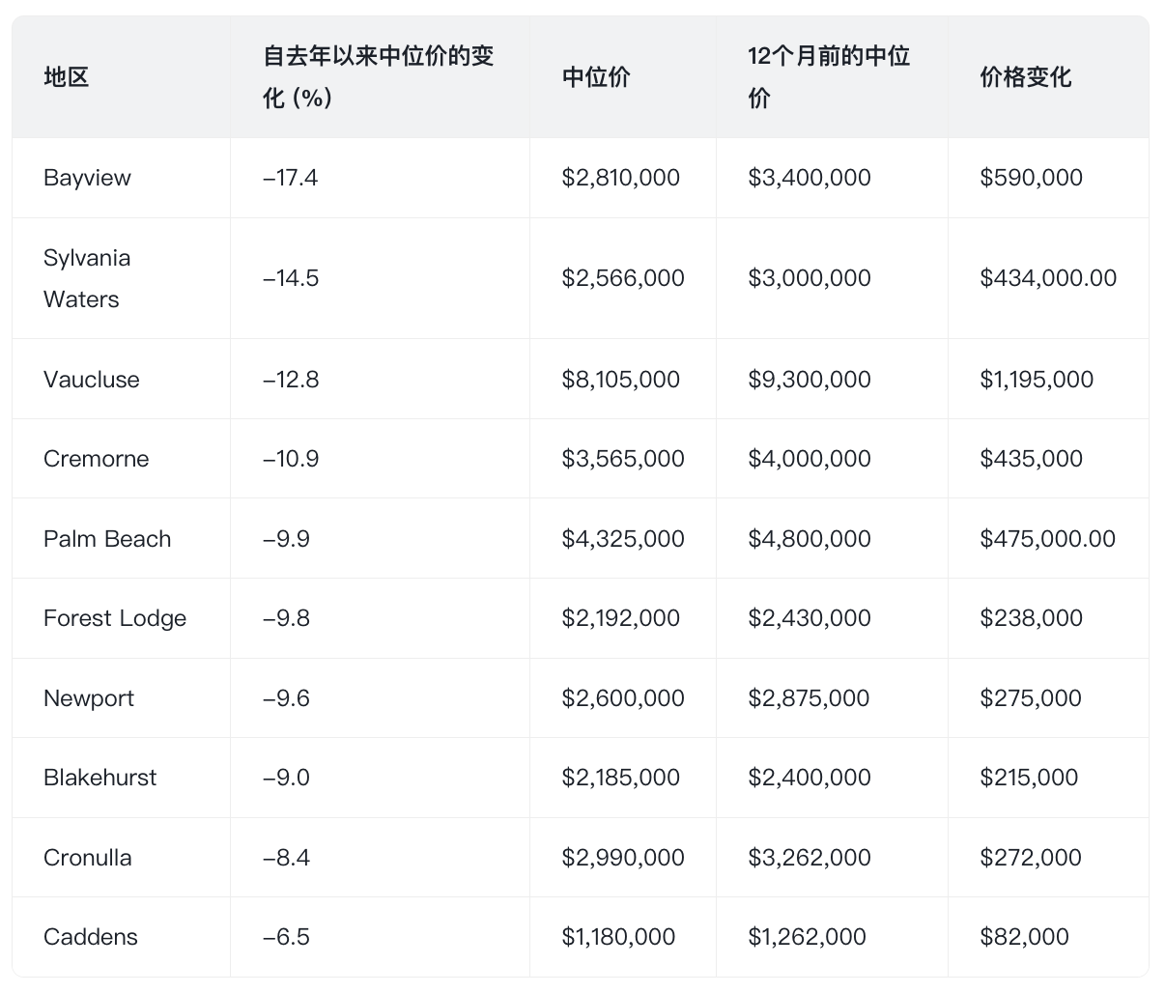Select the Sylvania Waters suburb cell

tap(87, 278)
